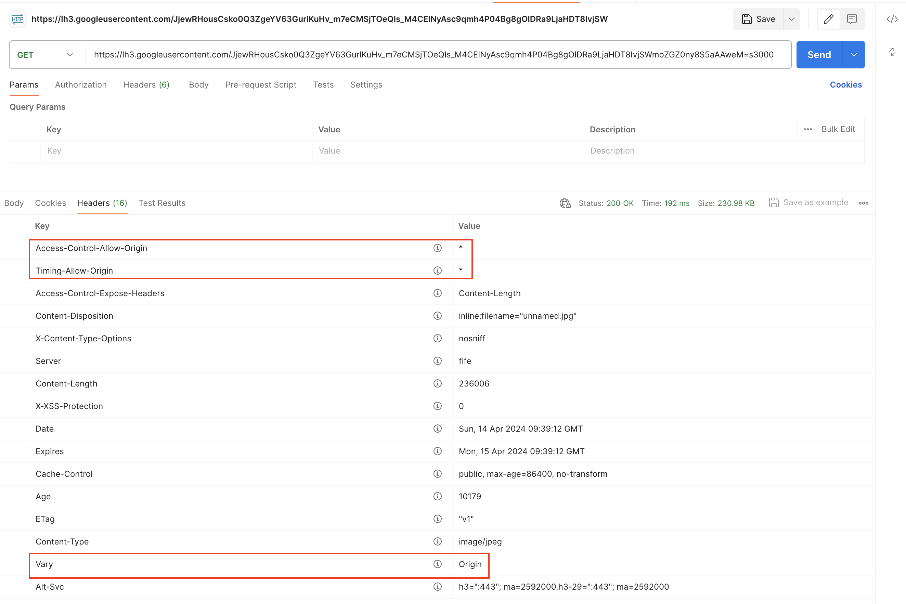Screen dimensions: 906x604
Task: Switch to the Authorization tab
Action: pos(81,85)
